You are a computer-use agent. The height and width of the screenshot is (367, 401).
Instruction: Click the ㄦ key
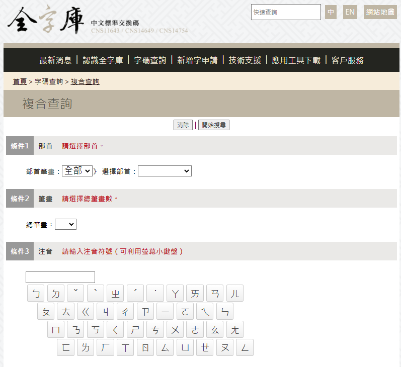coord(235,293)
